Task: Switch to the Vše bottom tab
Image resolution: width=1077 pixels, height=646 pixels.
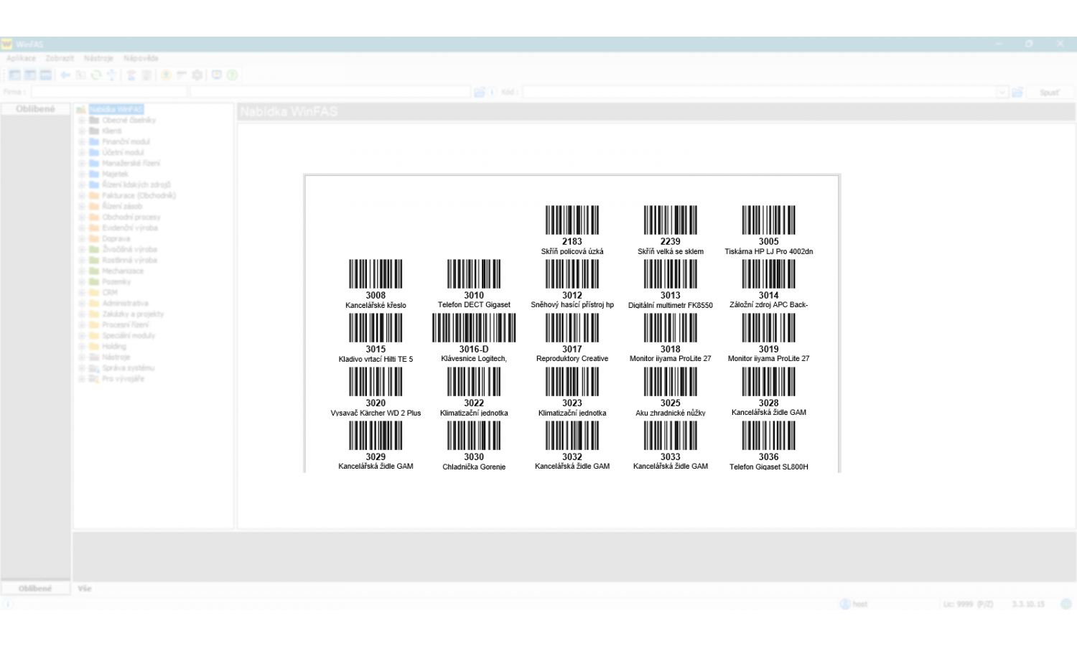Action: click(x=85, y=589)
